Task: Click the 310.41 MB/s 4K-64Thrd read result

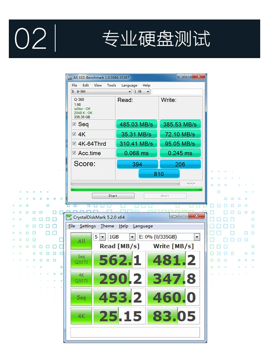Action: pyautogui.click(x=136, y=144)
